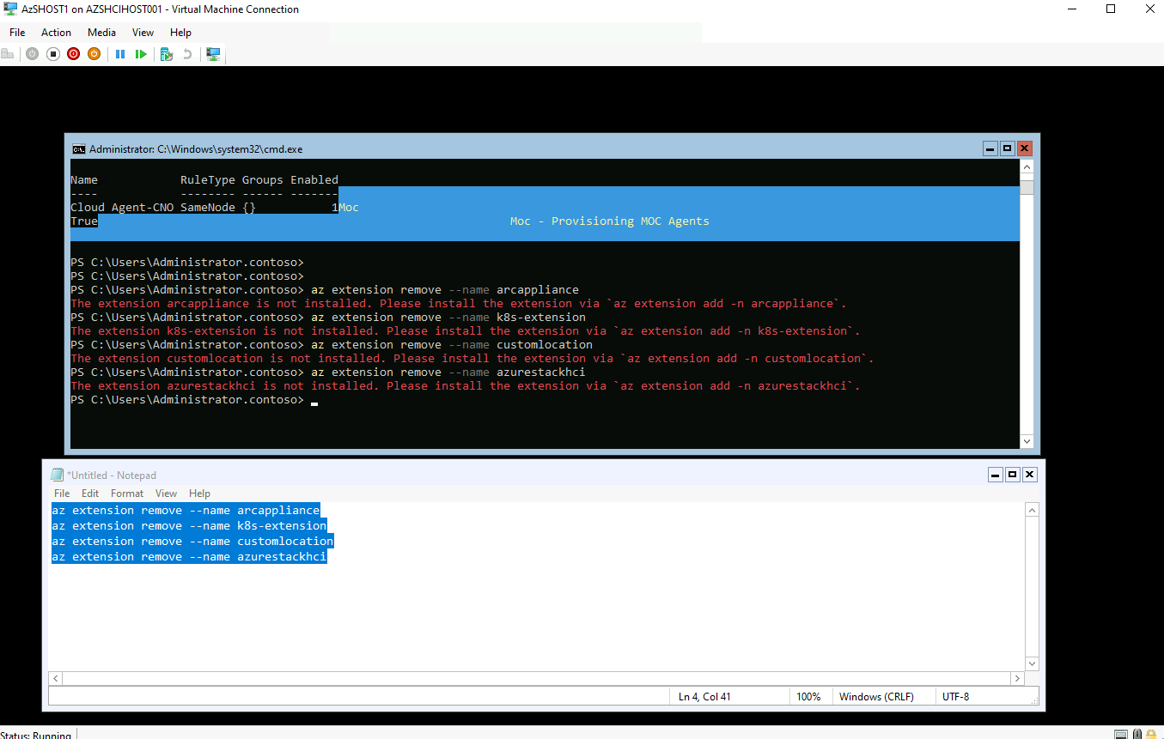Image resolution: width=1164 pixels, height=739 pixels.
Task: Minimize the cmd.exe window
Action: 990,148
